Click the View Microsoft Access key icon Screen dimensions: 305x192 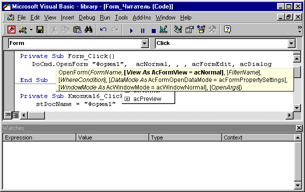point(11,29)
